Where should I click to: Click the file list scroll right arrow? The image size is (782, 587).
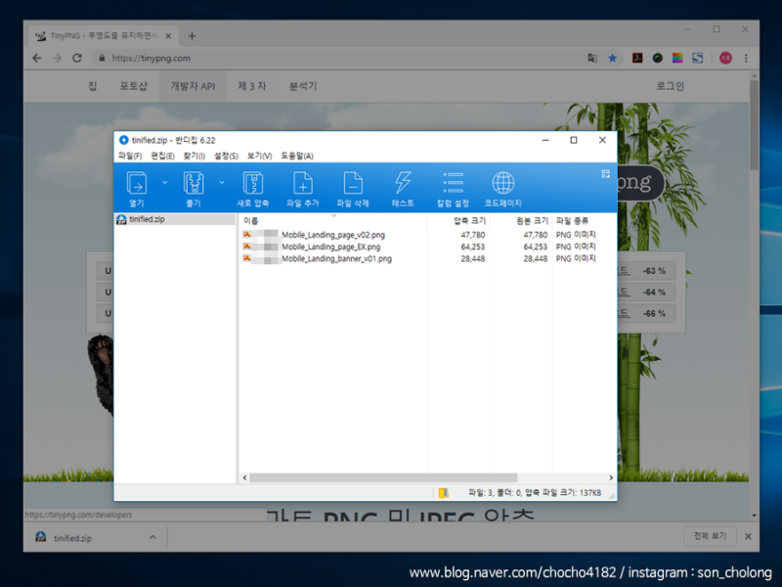pos(611,477)
